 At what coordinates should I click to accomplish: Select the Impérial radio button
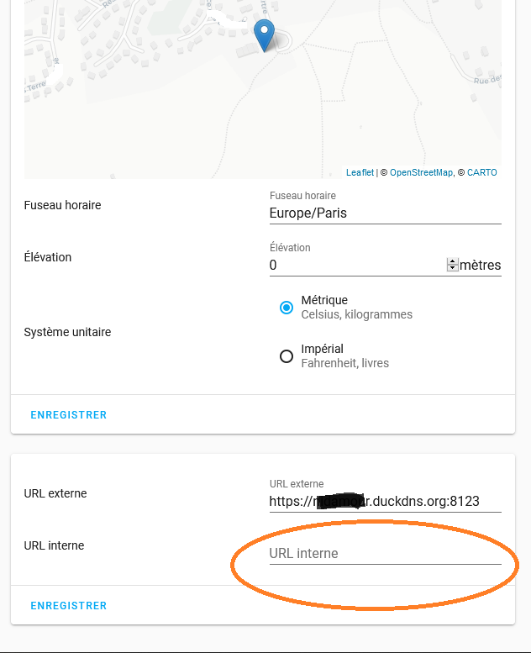tap(287, 356)
